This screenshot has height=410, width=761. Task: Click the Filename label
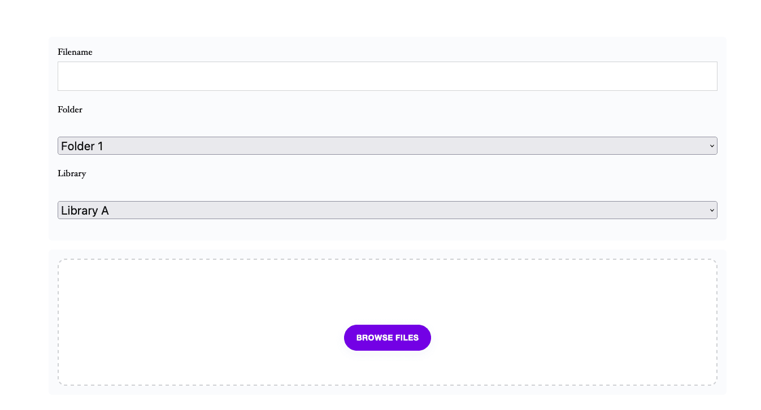(75, 52)
